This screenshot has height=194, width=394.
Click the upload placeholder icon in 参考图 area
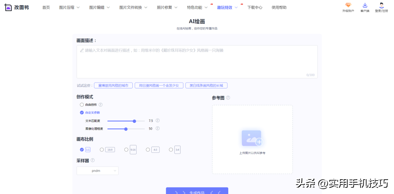pyautogui.click(x=252, y=138)
